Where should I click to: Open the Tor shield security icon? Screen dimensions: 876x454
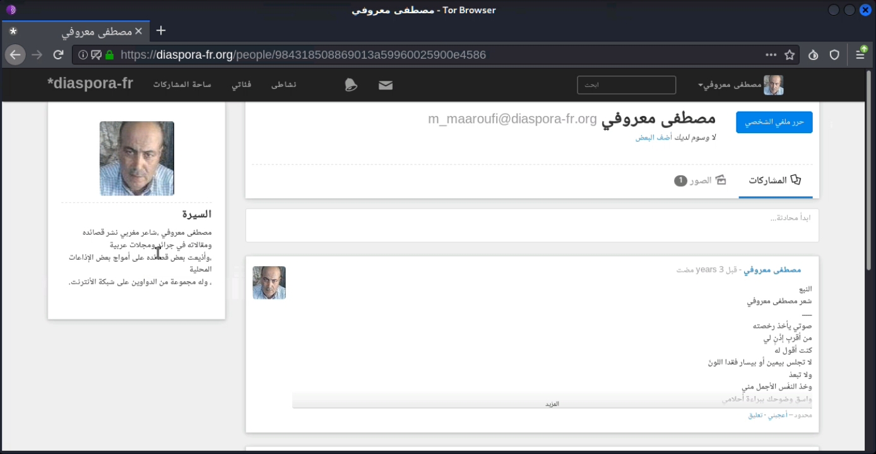click(x=834, y=55)
